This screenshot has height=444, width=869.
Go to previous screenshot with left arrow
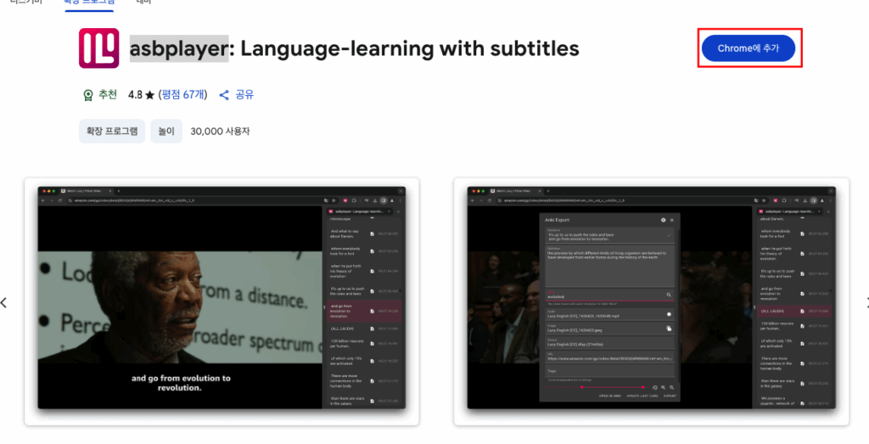coord(4,303)
